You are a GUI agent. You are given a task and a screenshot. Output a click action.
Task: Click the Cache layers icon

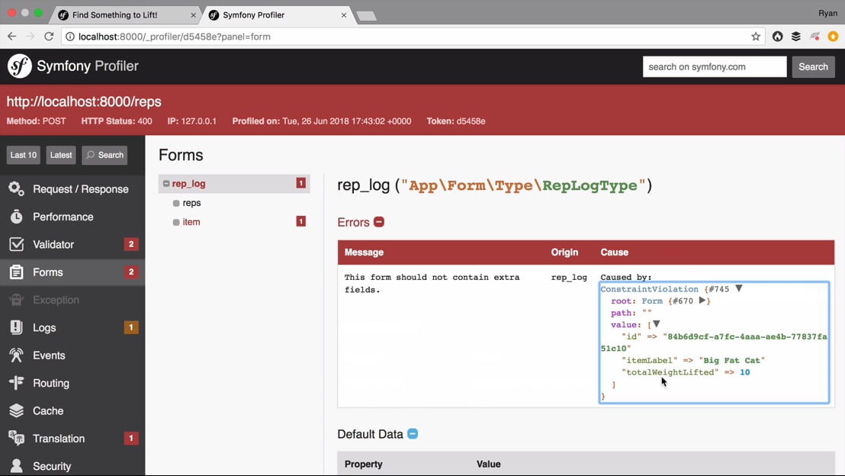click(x=16, y=410)
